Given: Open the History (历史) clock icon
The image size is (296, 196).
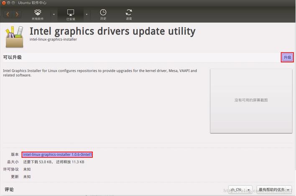Looking at the screenshot, I should tap(103, 14).
